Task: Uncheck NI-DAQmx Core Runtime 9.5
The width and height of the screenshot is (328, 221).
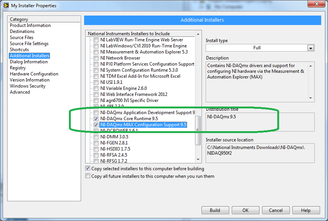Action: [96, 119]
